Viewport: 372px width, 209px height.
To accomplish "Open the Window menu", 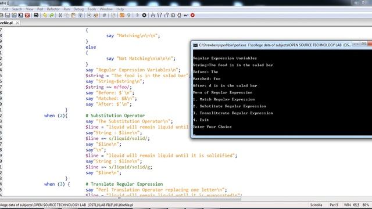I will point(106,9).
